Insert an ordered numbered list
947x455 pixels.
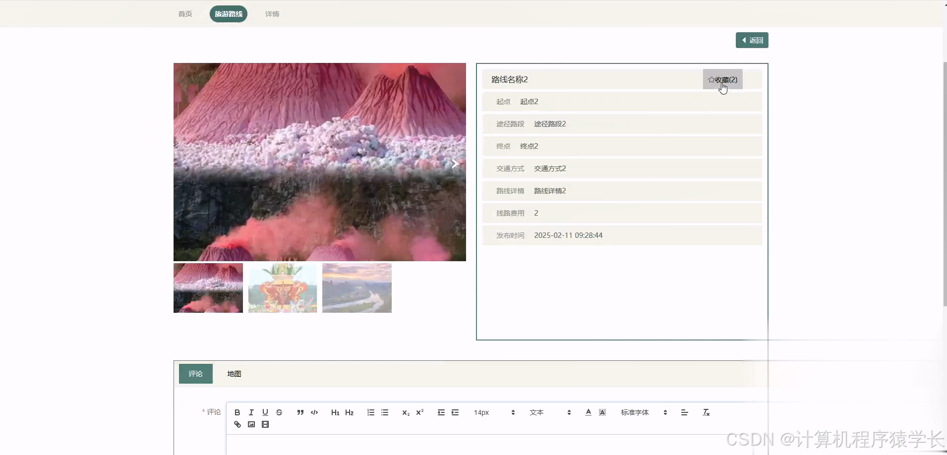coord(370,412)
